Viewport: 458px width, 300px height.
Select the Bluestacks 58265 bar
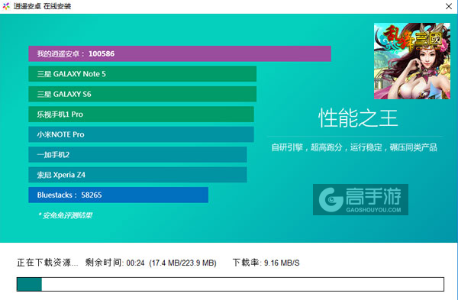click(118, 195)
